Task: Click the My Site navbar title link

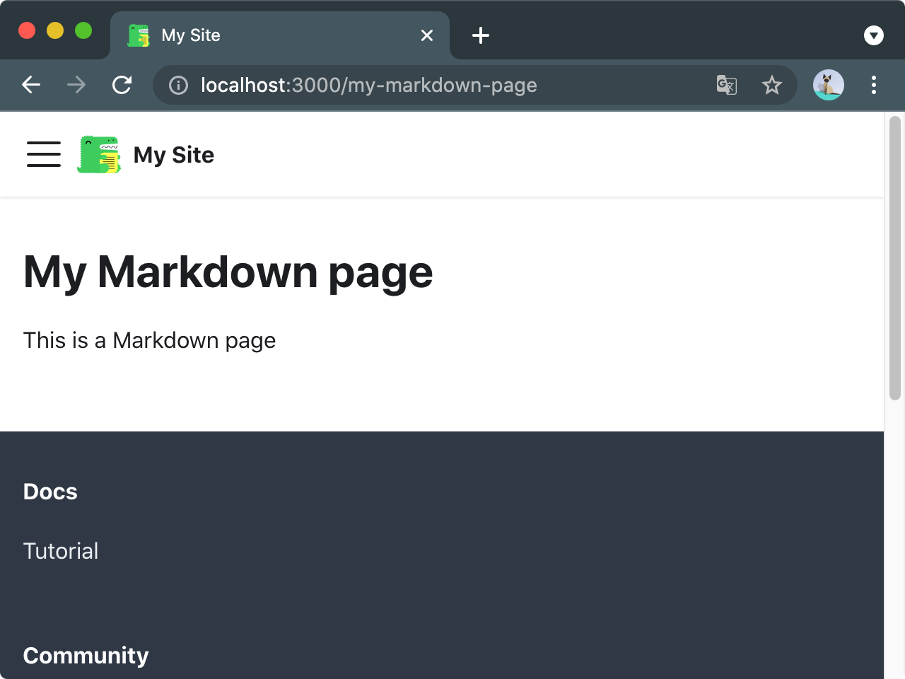Action: (x=174, y=155)
